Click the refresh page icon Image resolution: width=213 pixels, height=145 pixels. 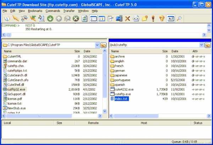pos(84,18)
